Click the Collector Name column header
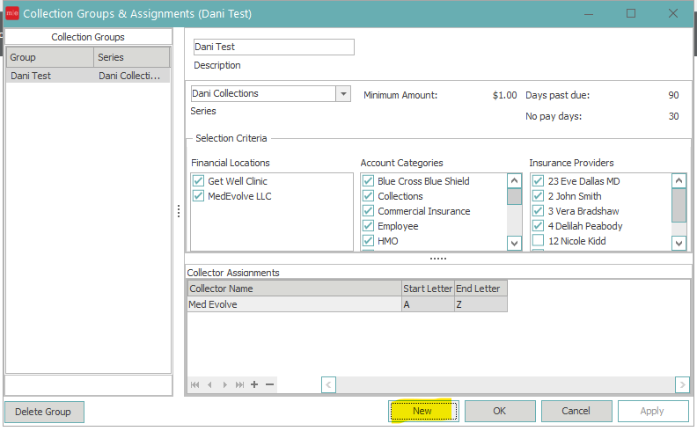Screen dimensions: 697x431 pos(294,289)
